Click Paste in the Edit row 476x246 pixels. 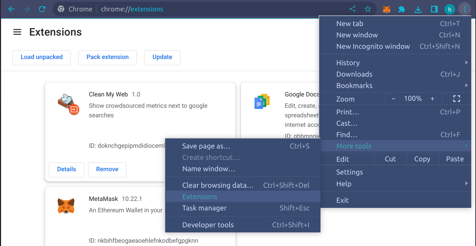(x=455, y=159)
